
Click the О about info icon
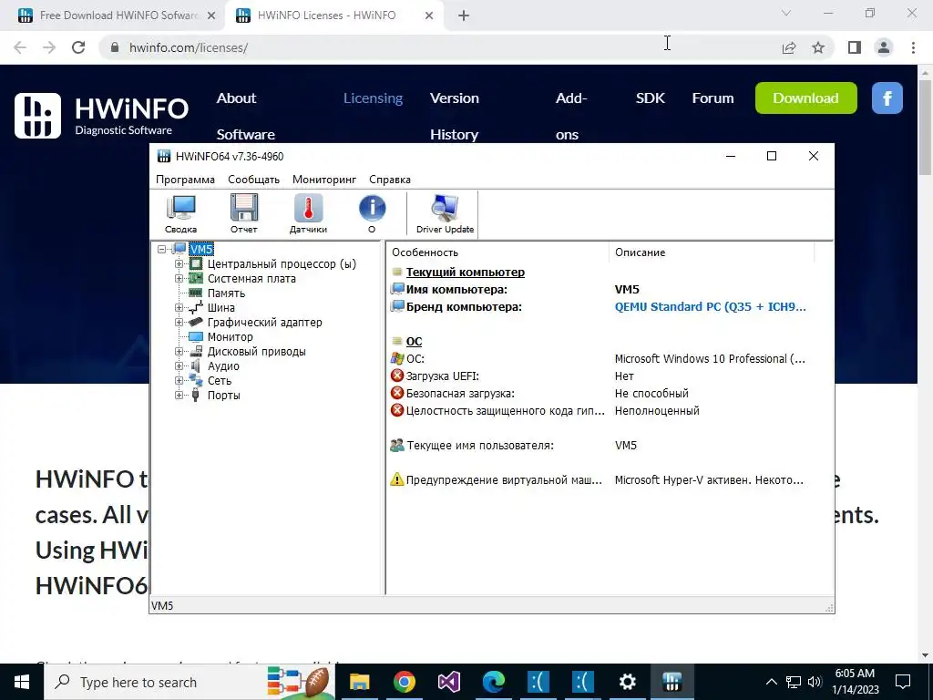point(372,214)
